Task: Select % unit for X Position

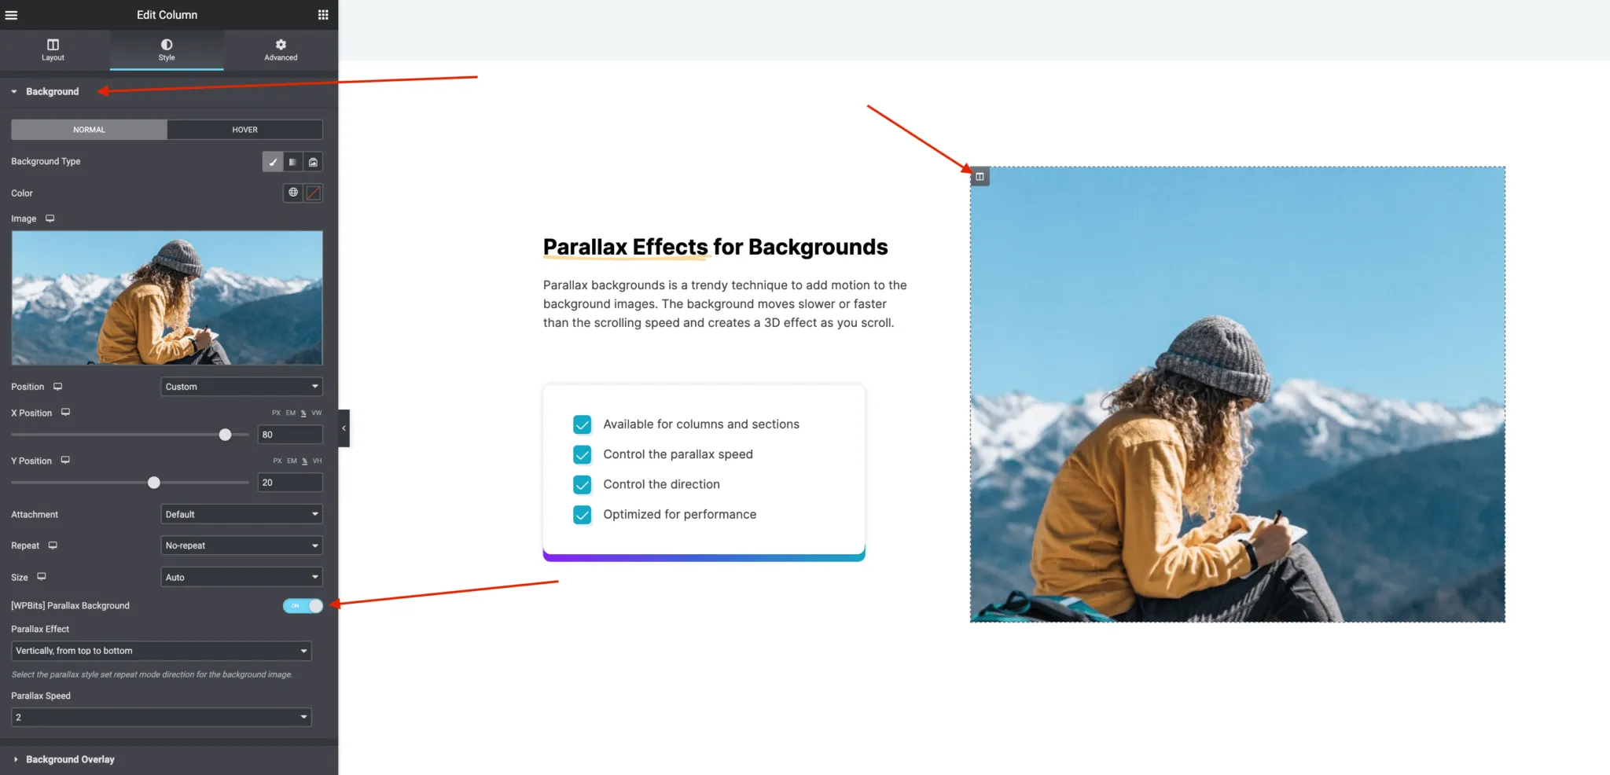Action: click(x=303, y=413)
